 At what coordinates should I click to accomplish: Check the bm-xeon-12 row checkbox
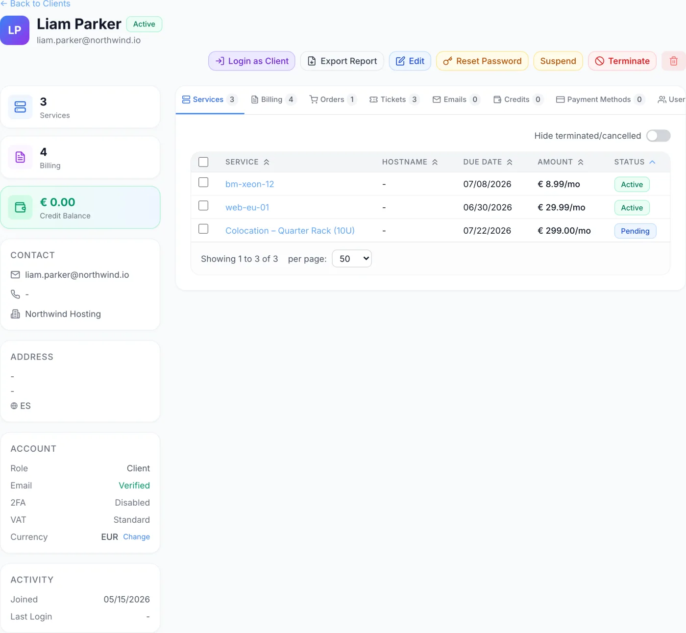pyautogui.click(x=203, y=182)
